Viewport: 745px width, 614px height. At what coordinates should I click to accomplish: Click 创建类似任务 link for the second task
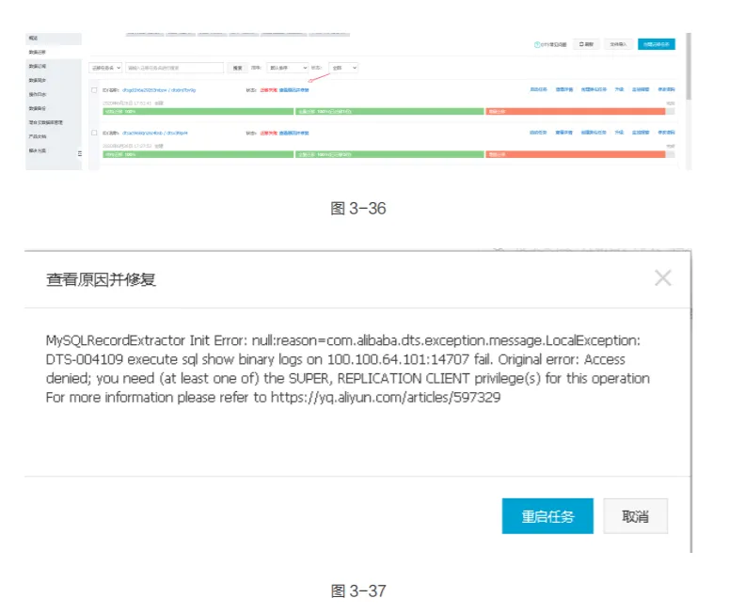coord(594,133)
